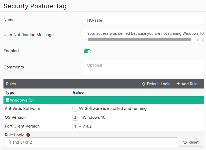Focus the Comments text area
206x150 pixels.
coord(144,68)
